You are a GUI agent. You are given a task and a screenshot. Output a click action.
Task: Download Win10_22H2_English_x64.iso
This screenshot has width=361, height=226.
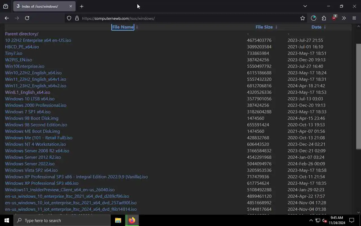(33, 73)
